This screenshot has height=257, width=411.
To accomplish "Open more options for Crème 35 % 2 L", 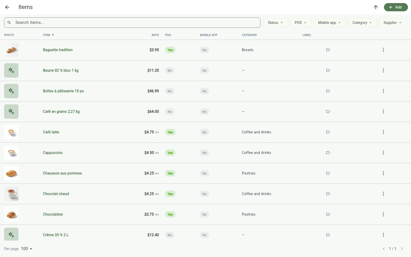I will pyautogui.click(x=383, y=235).
